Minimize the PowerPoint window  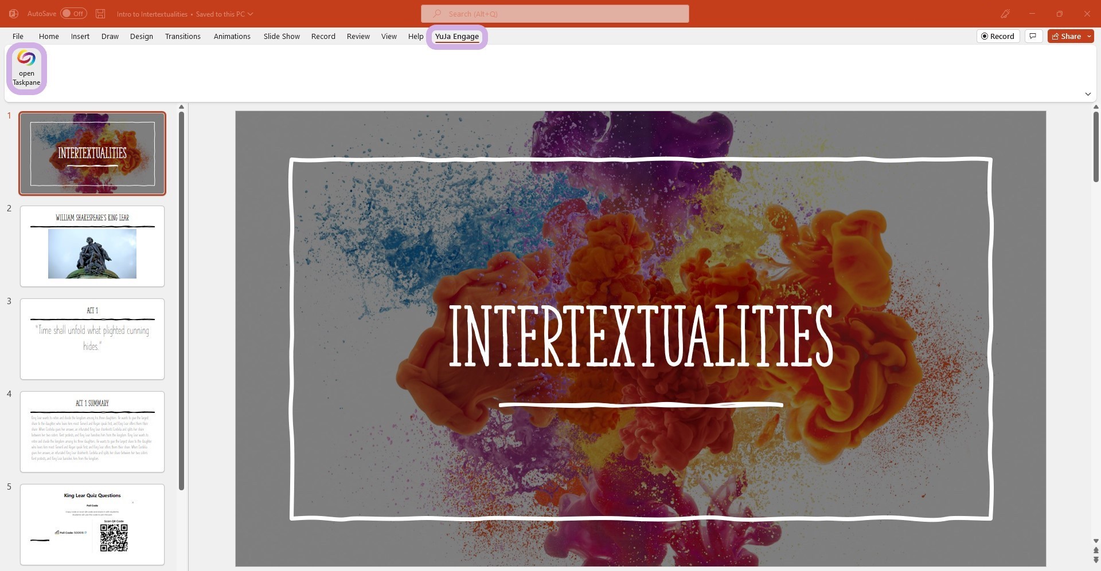pos(1032,14)
